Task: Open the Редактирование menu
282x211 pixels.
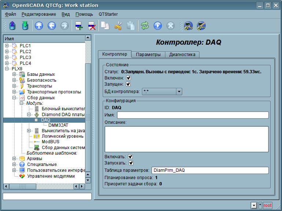Action: click(39, 14)
